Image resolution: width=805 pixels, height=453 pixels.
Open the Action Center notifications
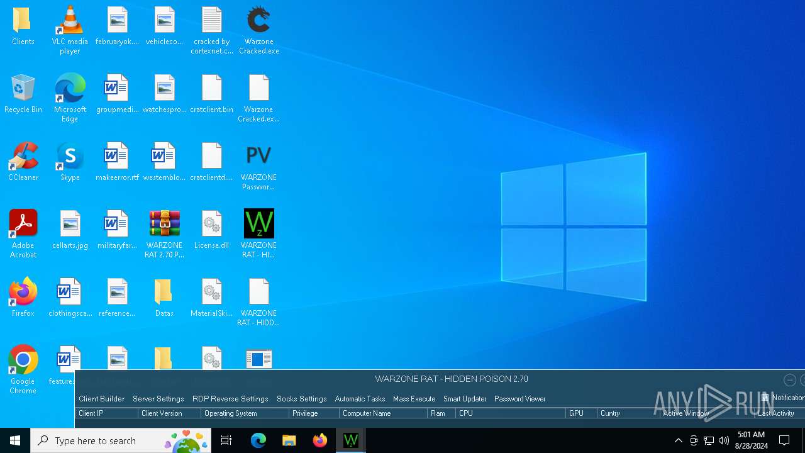[784, 440]
